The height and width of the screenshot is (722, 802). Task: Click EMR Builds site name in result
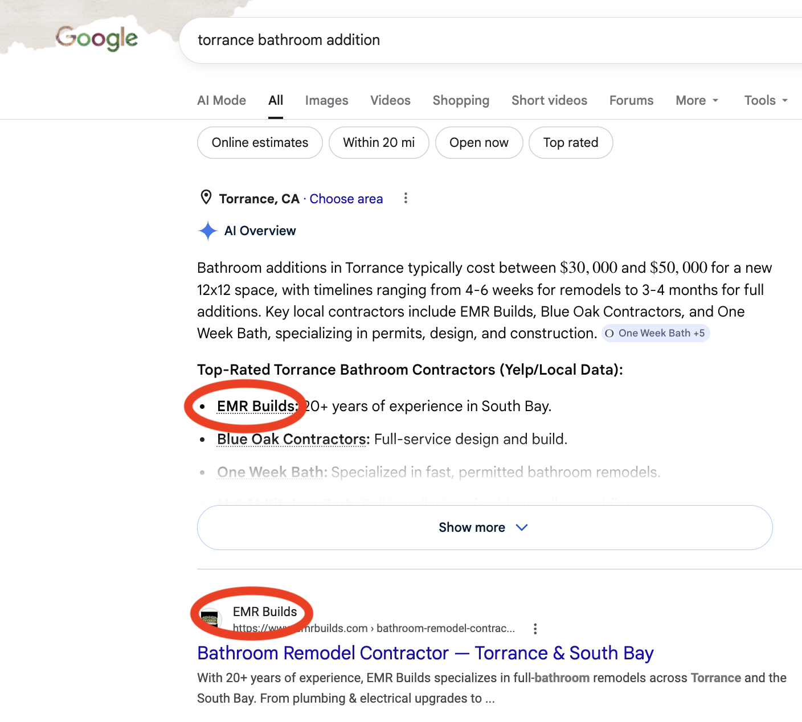[x=265, y=612]
